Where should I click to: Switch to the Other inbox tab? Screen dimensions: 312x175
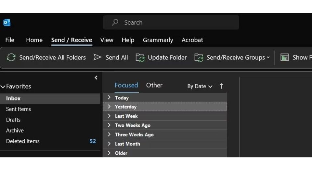(154, 85)
